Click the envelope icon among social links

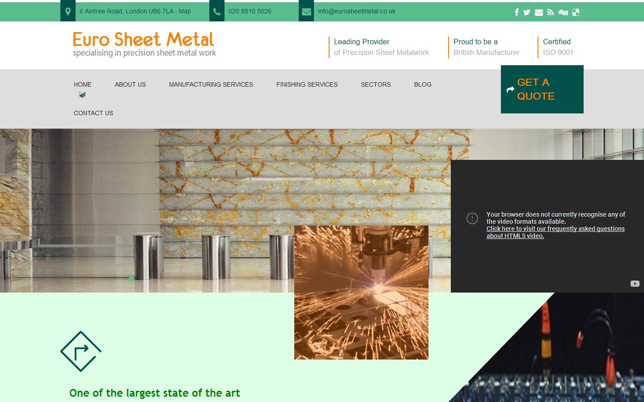(x=539, y=13)
